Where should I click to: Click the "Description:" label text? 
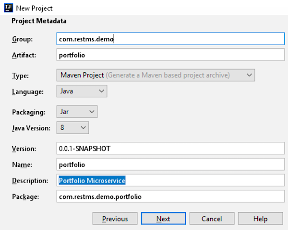30,181
